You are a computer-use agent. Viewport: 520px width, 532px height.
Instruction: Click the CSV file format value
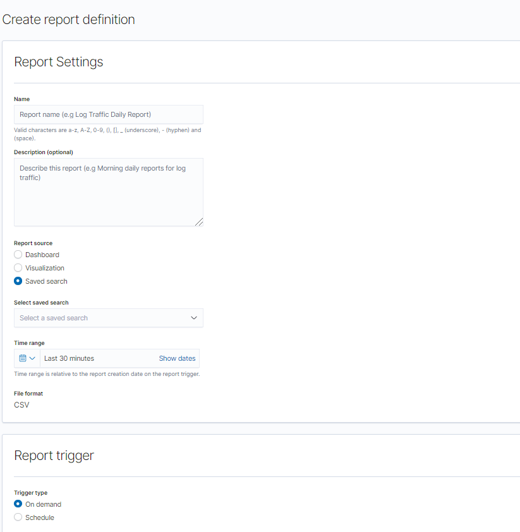coord(21,405)
